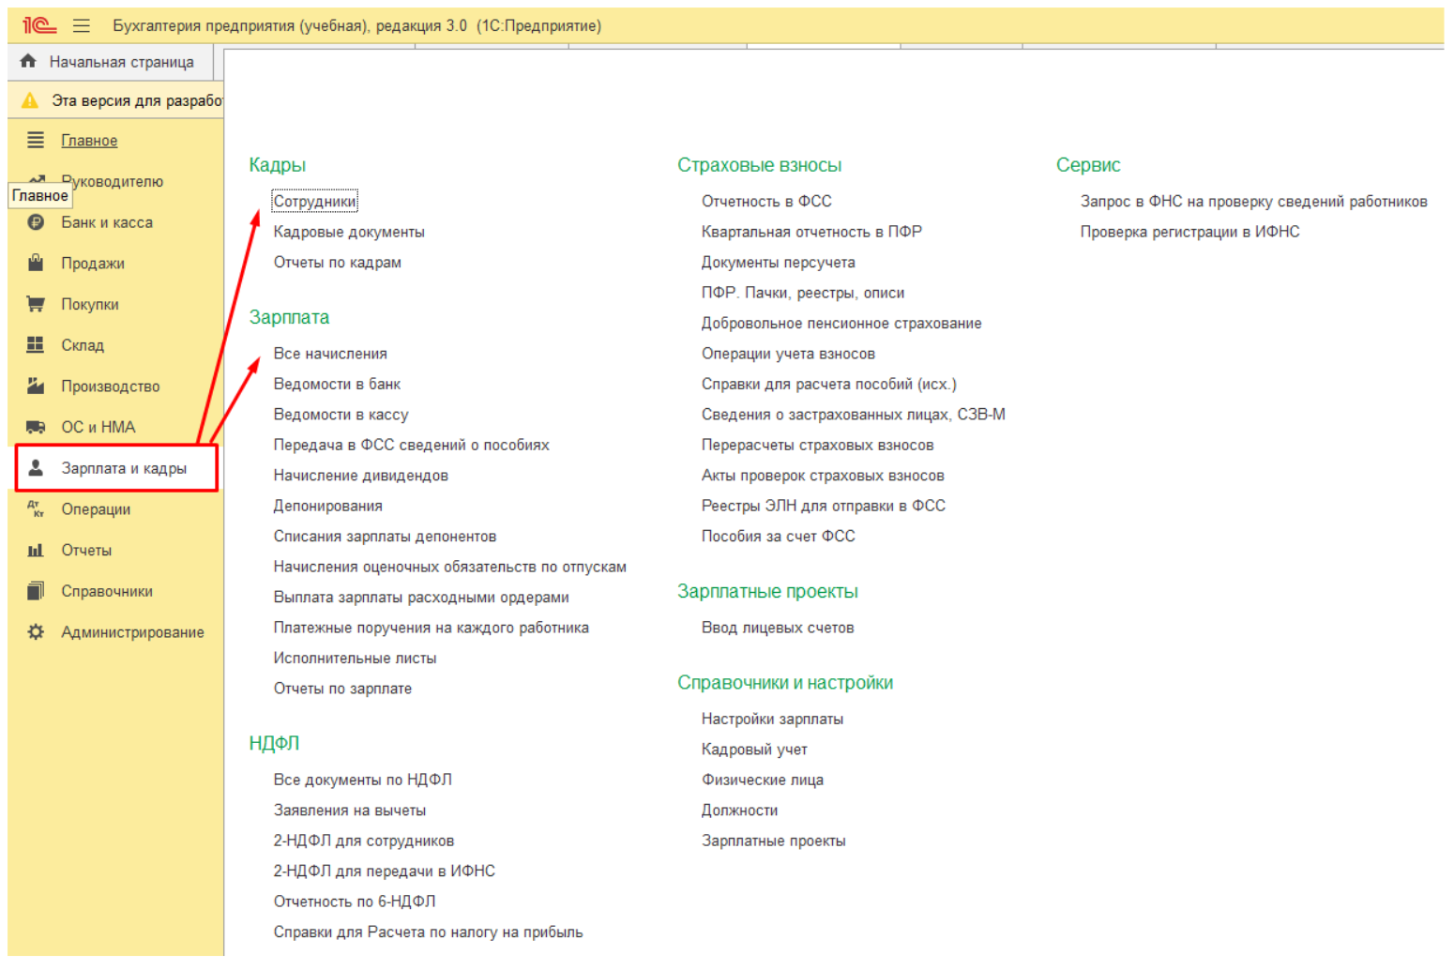Open Отчетность в ФСС
Screen dimensions: 1454x970
coord(766,202)
